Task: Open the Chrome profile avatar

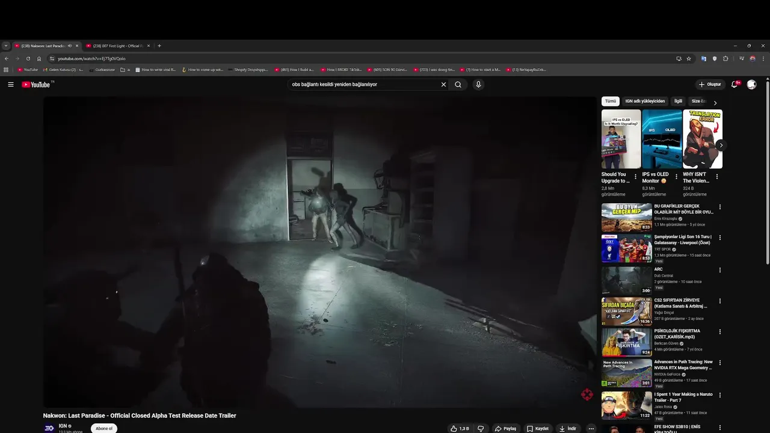Action: 753,58
